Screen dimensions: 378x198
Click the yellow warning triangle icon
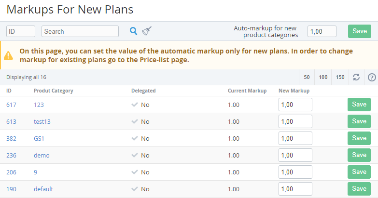(x=9, y=55)
